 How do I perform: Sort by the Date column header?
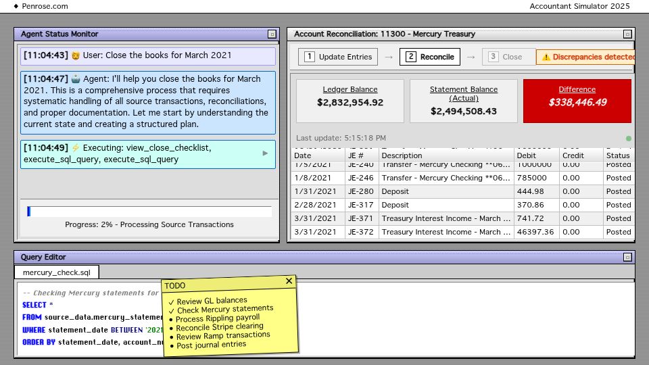click(x=318, y=155)
